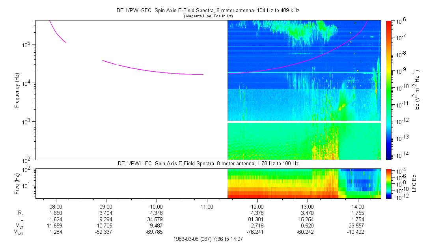Click the MLAT value -76.241
Screen dimensions: 427x244
[257, 232]
